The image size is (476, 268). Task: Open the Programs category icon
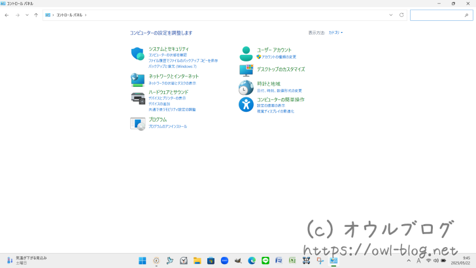137,124
